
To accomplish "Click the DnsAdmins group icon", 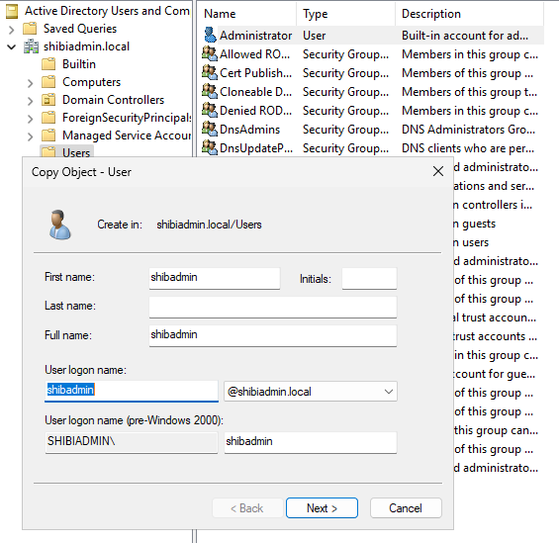I will pyautogui.click(x=210, y=129).
